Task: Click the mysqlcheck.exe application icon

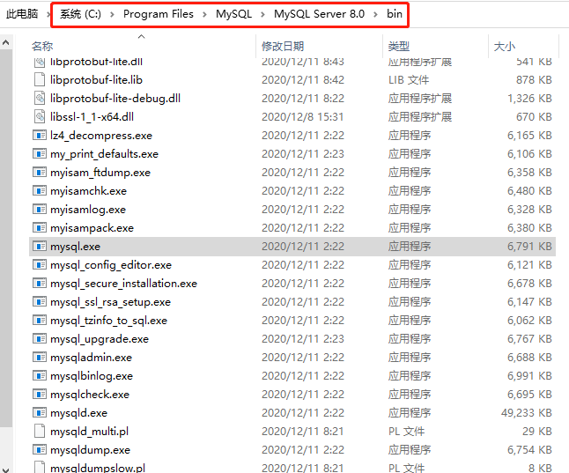Action: pos(39,395)
